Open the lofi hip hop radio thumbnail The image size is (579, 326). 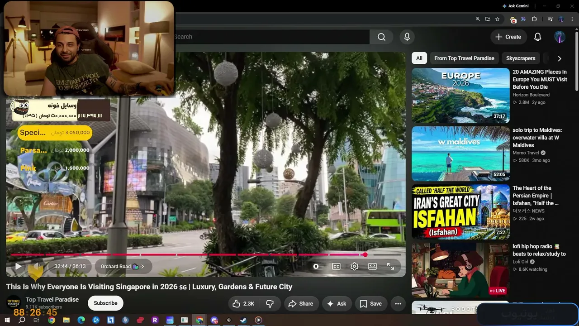pyautogui.click(x=460, y=270)
